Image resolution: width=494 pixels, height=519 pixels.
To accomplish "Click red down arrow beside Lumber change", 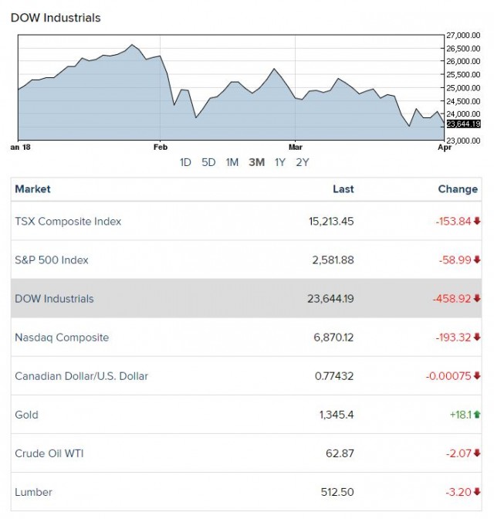I will click(x=477, y=492).
